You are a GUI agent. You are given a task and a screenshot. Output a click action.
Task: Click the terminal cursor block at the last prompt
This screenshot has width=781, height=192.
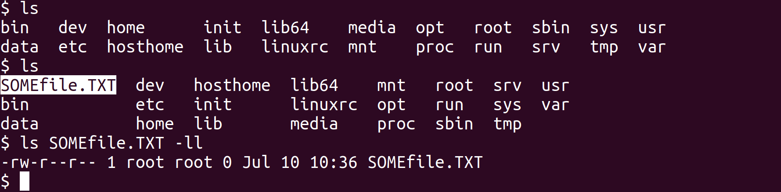(x=25, y=181)
